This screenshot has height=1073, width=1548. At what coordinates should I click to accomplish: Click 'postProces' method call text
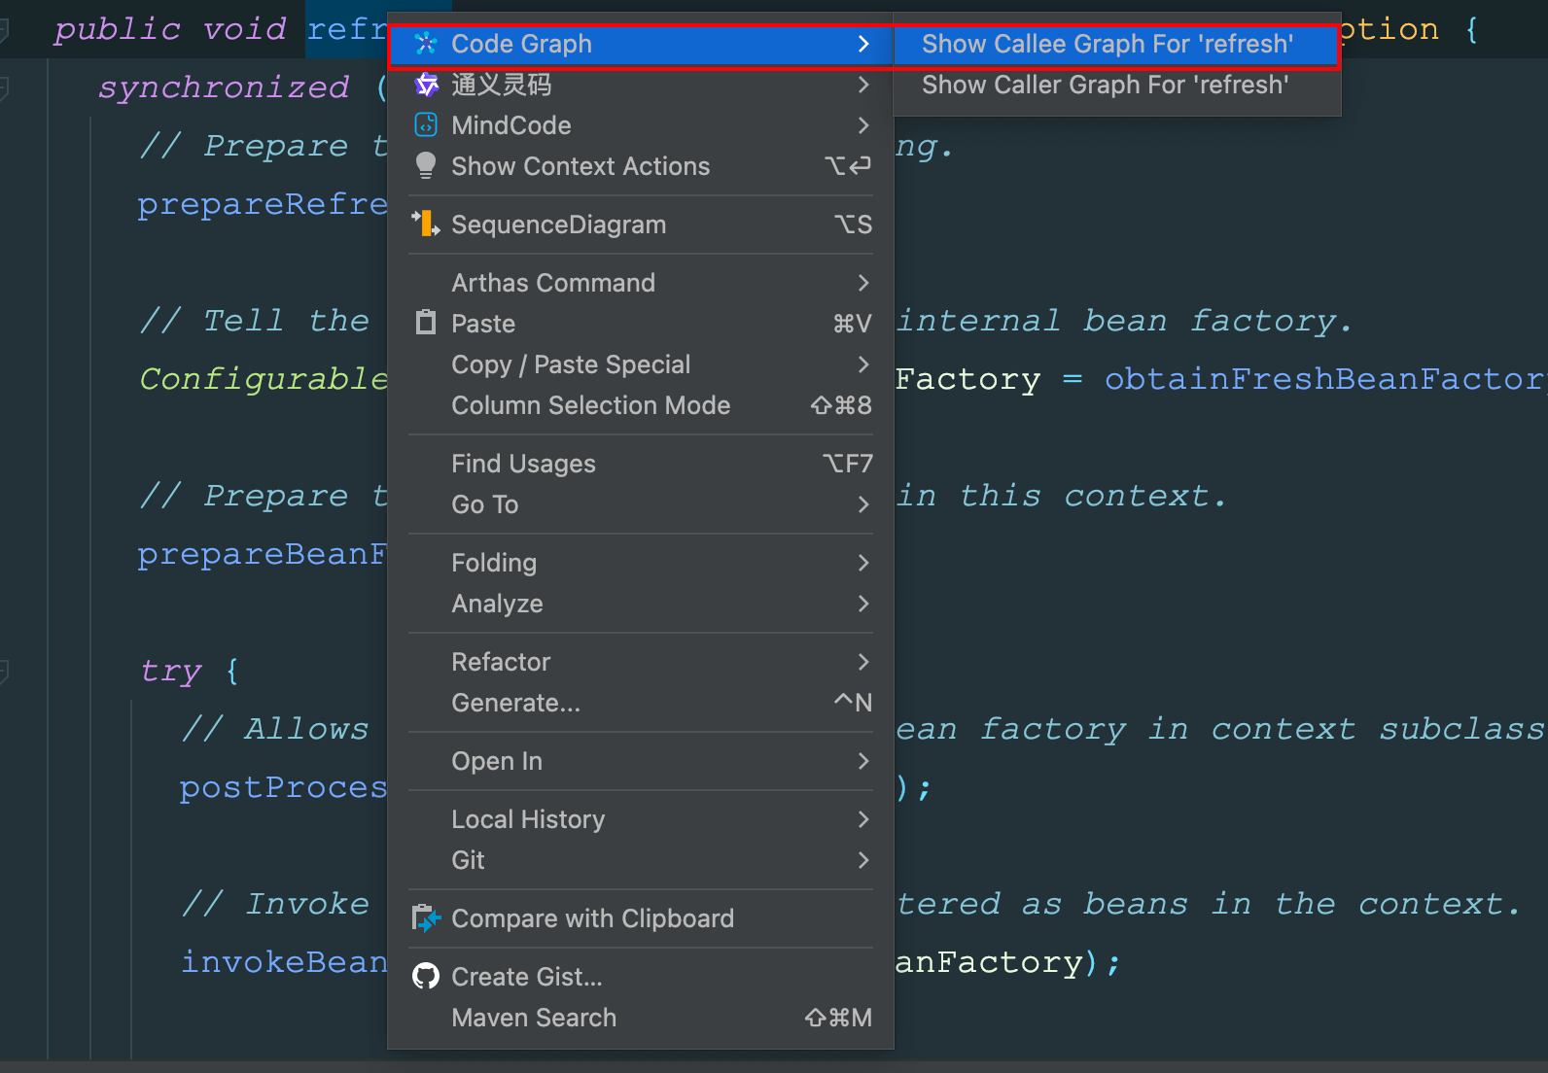[x=284, y=787]
